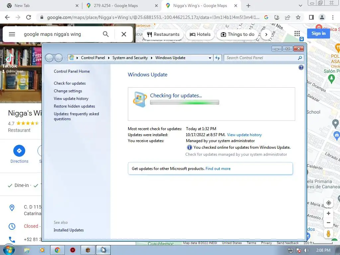Open Change settings in Windows Update

[x=68, y=91]
